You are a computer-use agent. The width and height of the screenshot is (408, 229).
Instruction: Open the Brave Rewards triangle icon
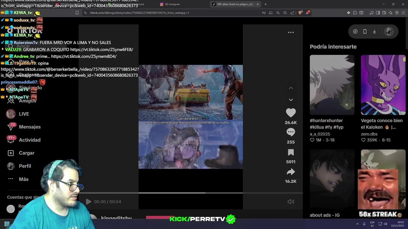point(308,13)
